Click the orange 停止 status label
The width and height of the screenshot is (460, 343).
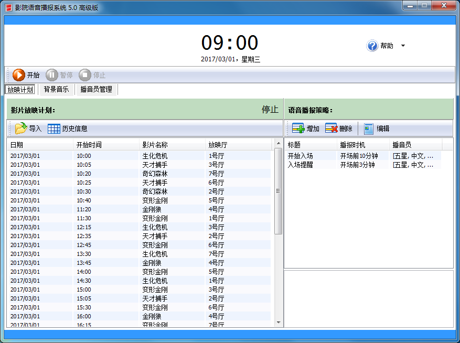[x=269, y=110]
